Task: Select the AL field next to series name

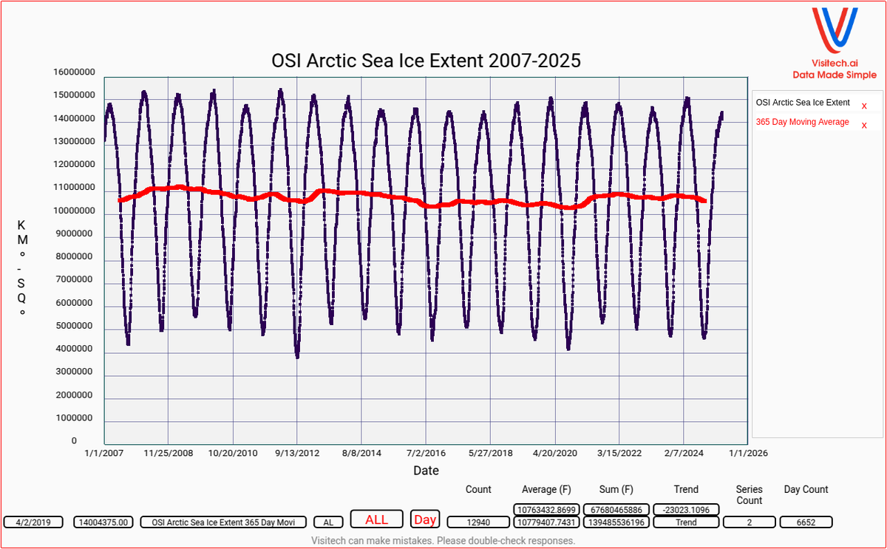Action: 327,522
